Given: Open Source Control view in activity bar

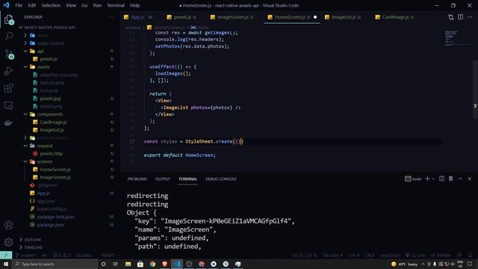Looking at the screenshot, I should (x=8, y=54).
